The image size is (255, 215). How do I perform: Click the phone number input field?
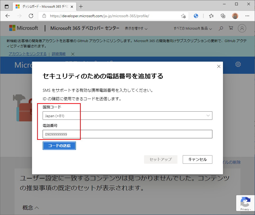[127, 134]
